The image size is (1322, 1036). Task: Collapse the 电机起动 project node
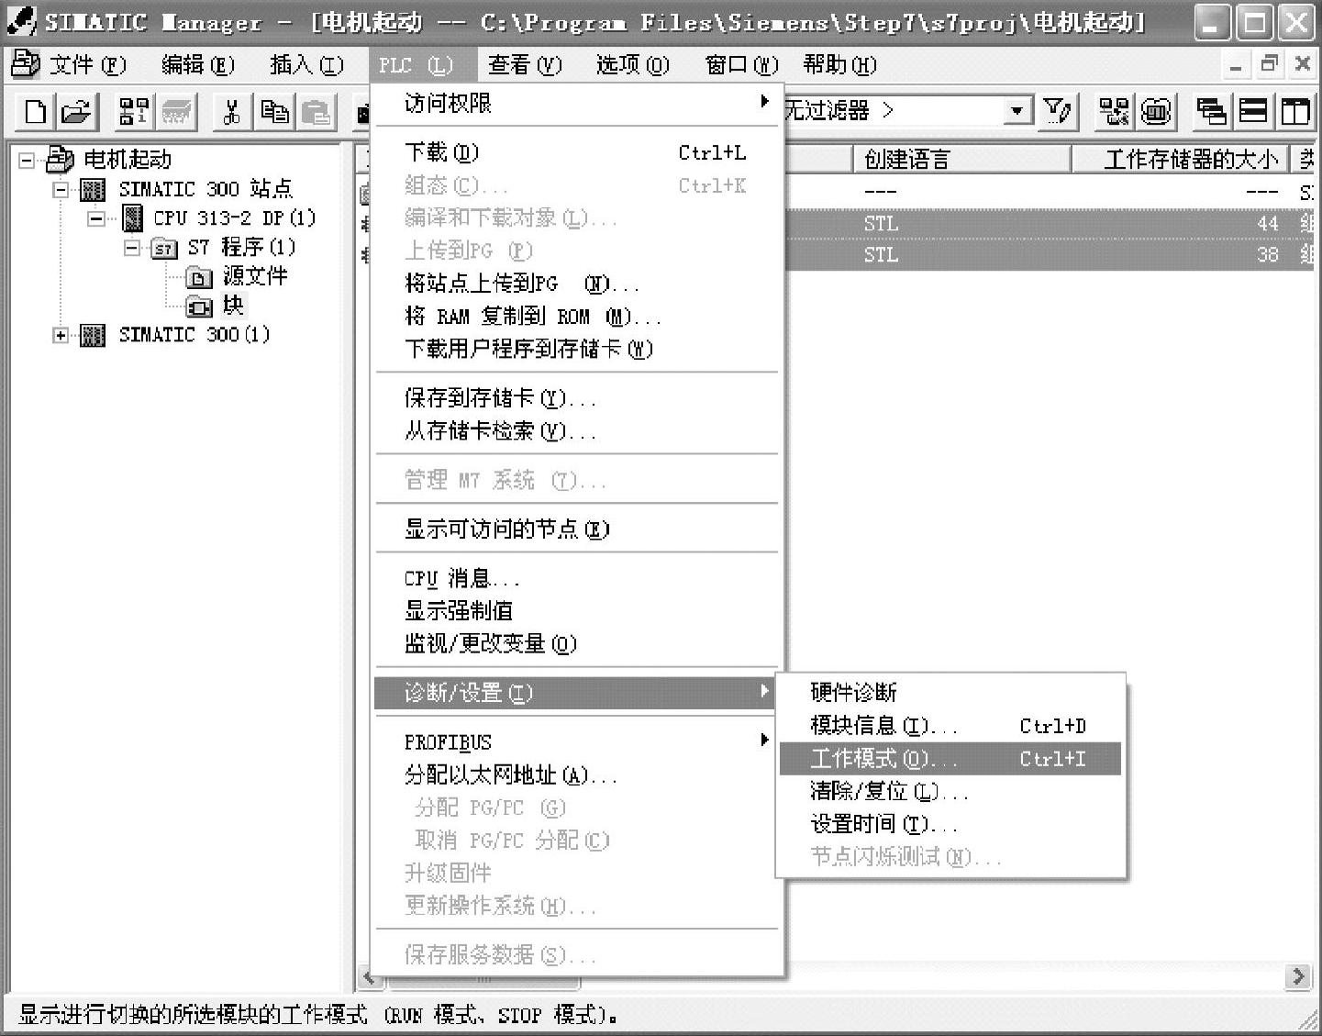coord(27,161)
